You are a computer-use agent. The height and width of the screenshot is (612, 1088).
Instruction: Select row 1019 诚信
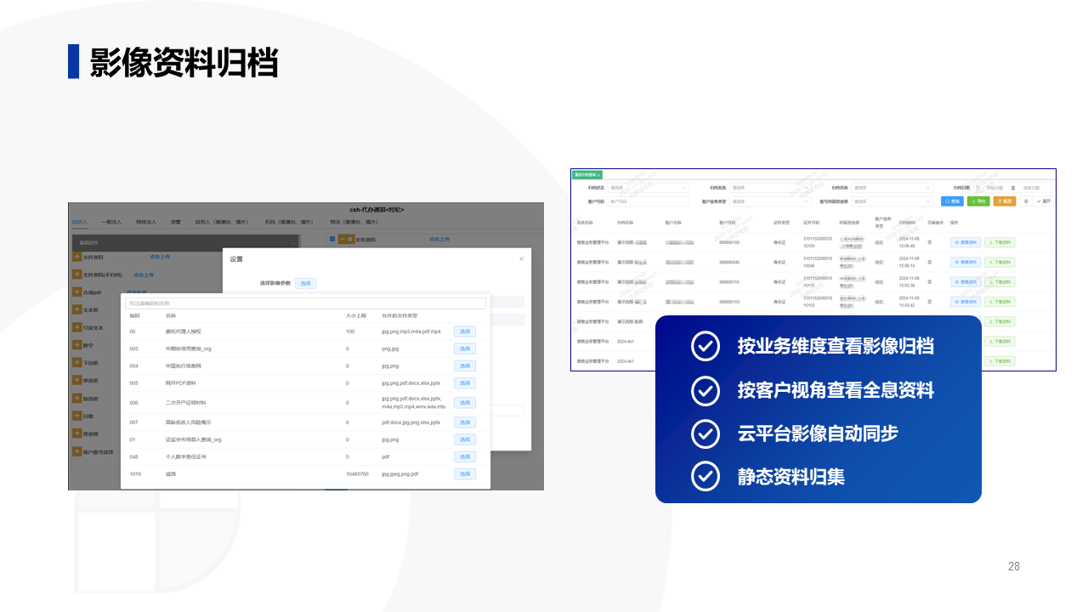pos(464,474)
